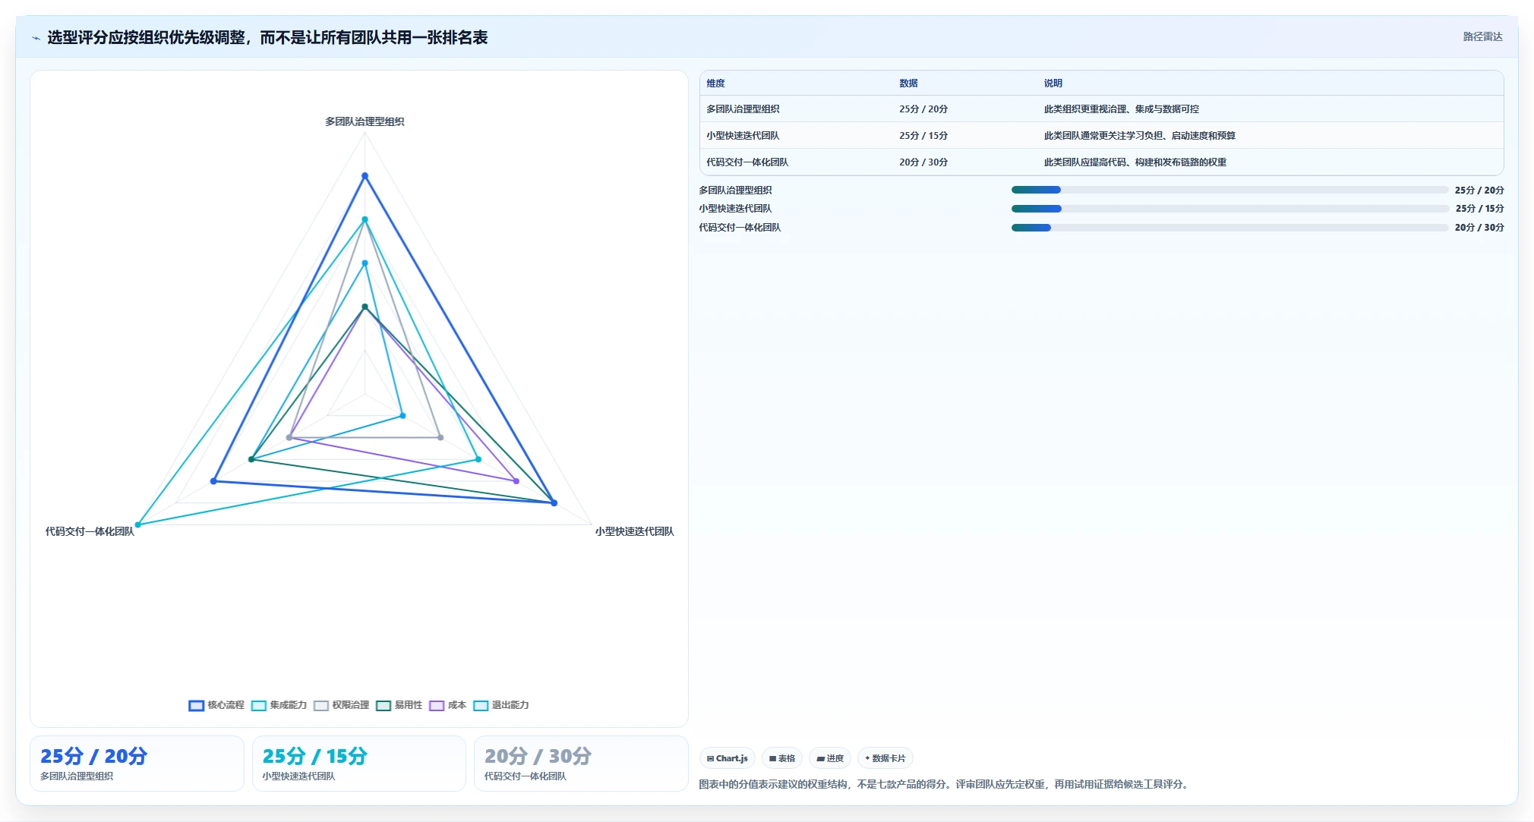This screenshot has height=822, width=1534.
Task: Click the 数据 column header
Action: tap(908, 83)
